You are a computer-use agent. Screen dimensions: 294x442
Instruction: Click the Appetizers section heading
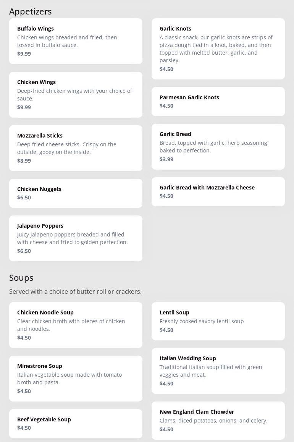click(x=31, y=11)
